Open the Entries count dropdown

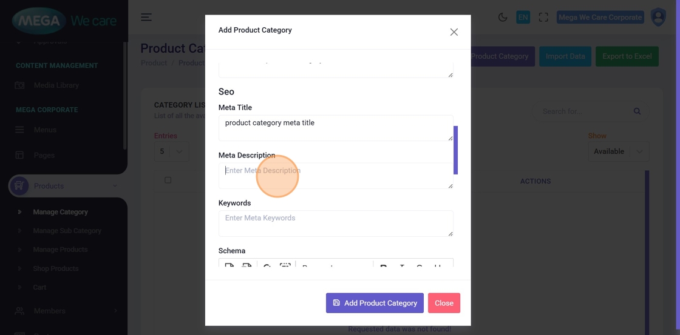(x=171, y=151)
